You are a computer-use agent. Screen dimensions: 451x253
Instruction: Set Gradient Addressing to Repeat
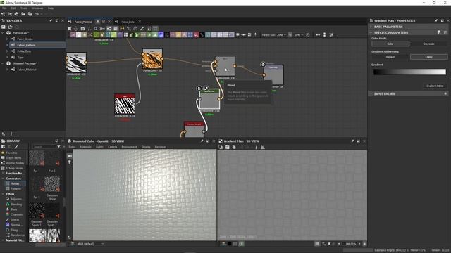click(390, 57)
